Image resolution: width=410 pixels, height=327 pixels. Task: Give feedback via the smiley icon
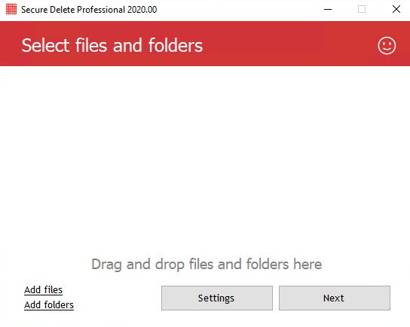point(387,46)
